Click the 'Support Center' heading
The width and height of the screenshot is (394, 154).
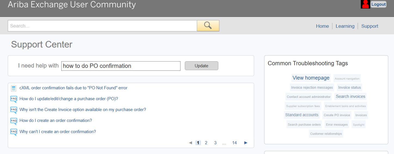(42, 45)
